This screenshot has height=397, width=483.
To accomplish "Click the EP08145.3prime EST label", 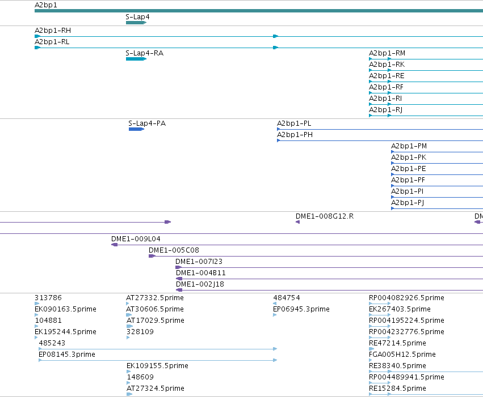I will 67,355.
